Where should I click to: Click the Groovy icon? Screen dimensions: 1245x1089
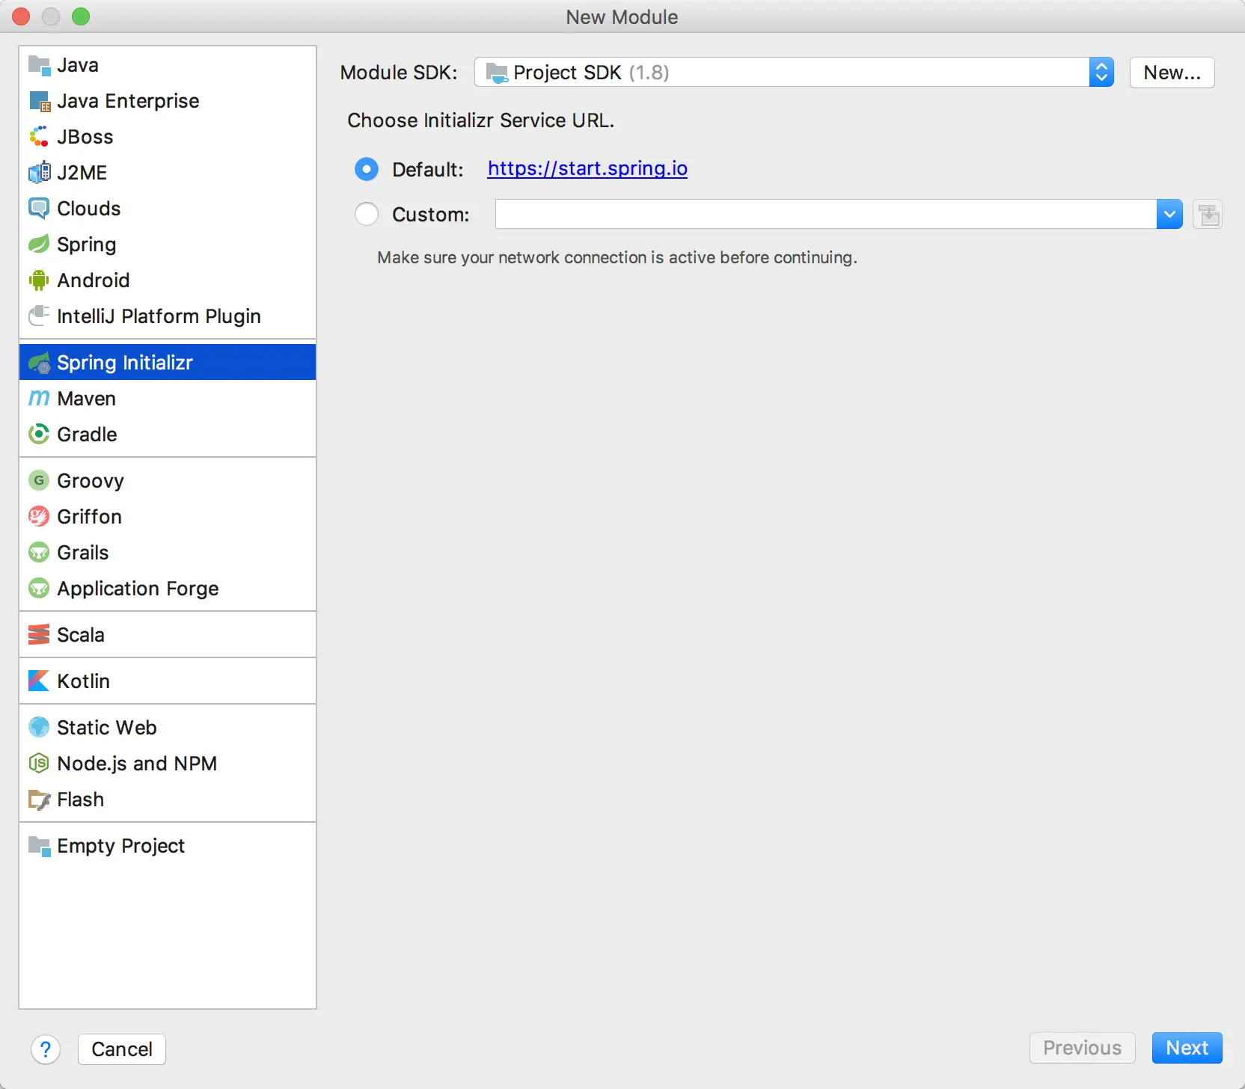tap(39, 481)
